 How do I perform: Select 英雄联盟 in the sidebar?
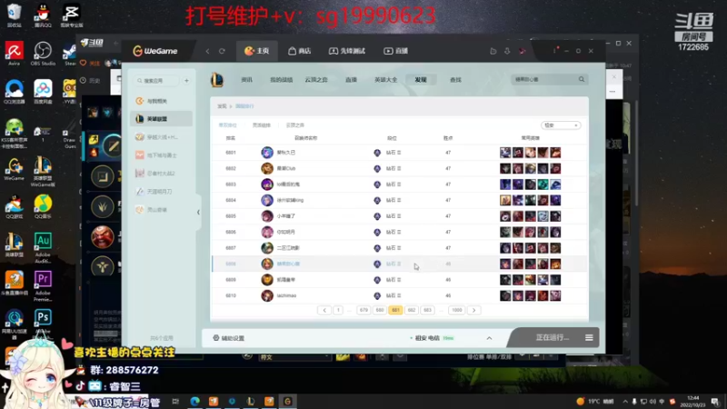(x=162, y=119)
